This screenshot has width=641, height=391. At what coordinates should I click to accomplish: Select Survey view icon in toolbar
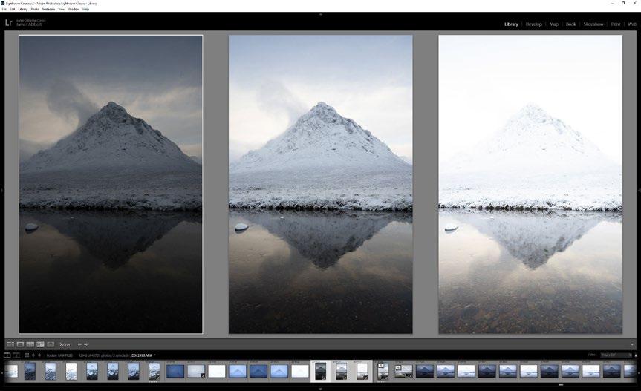tap(40, 344)
